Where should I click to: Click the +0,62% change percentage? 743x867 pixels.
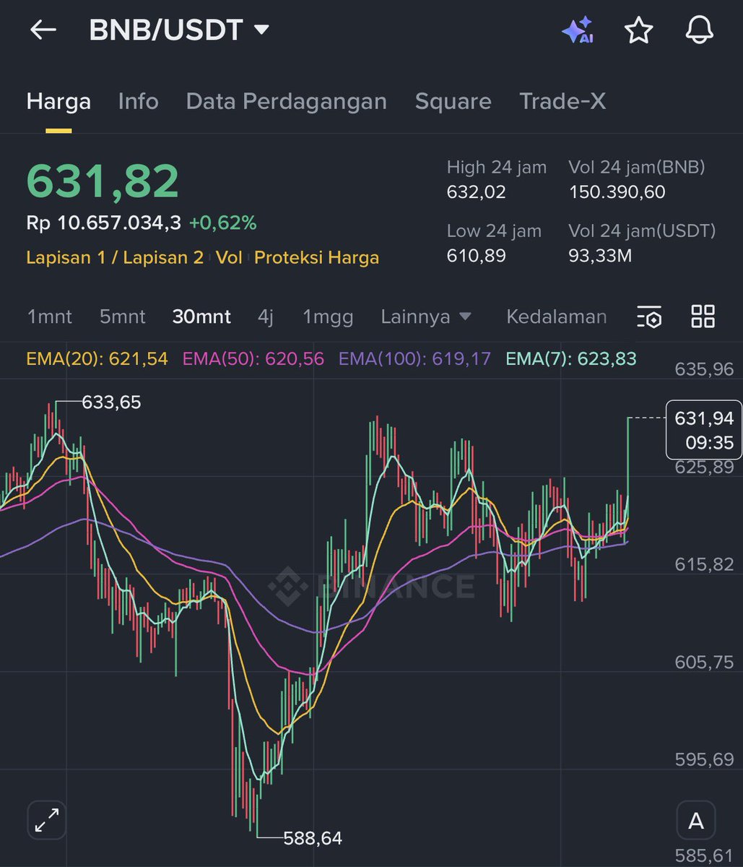pyautogui.click(x=222, y=223)
